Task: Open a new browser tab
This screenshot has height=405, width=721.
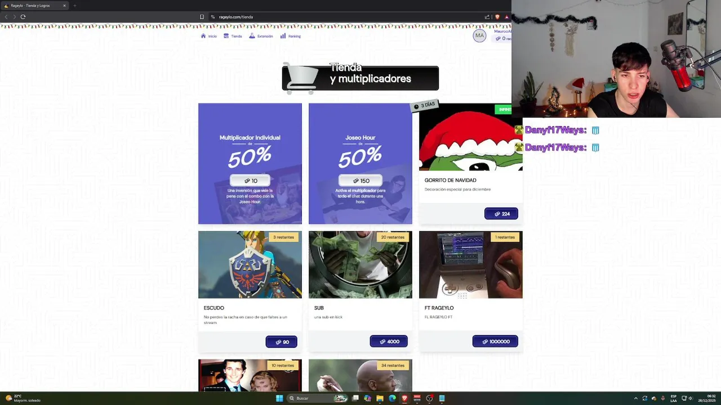Action: [74, 6]
